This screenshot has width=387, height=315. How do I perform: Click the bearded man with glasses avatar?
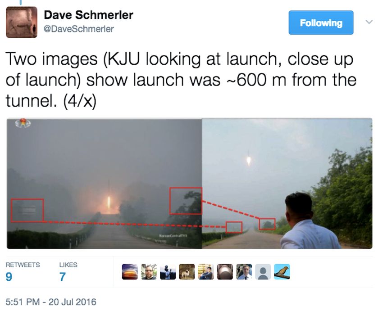149,272
